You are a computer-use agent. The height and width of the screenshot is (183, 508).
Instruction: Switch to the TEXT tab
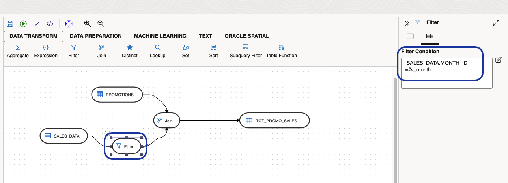coord(205,36)
